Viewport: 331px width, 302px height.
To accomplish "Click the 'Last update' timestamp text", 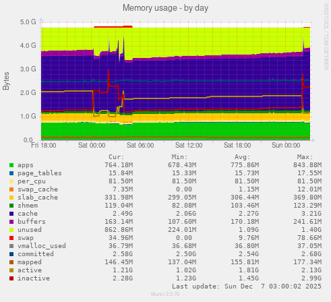I will (x=247, y=286).
